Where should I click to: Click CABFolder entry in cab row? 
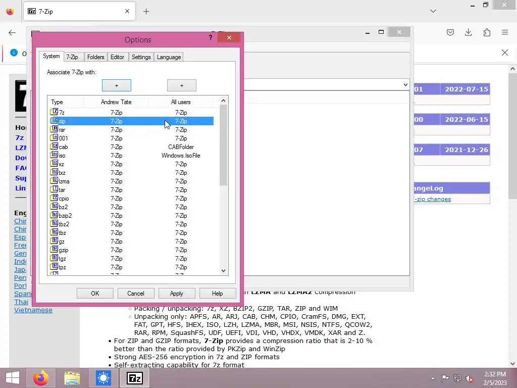coord(181,147)
